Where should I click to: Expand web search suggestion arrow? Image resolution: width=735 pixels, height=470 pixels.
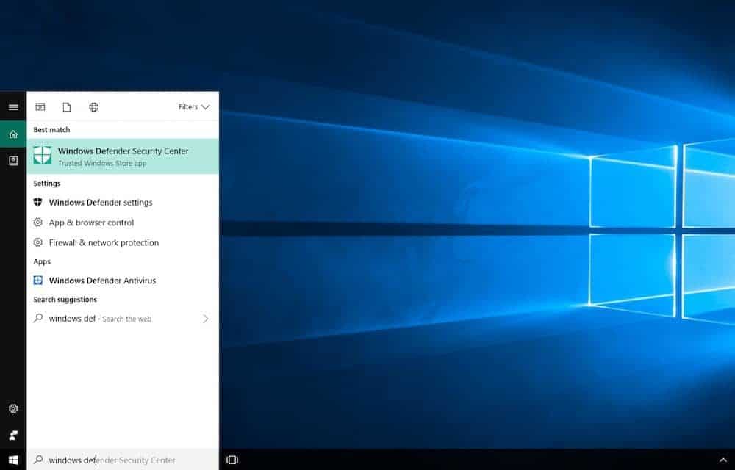[205, 319]
